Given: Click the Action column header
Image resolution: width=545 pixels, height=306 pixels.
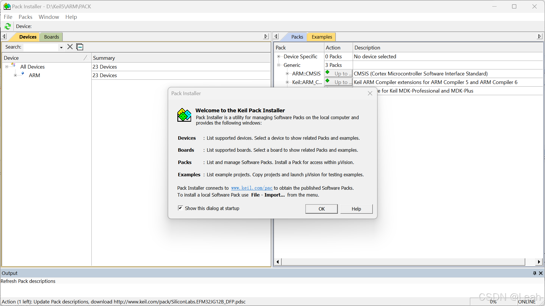Looking at the screenshot, I should point(338,48).
